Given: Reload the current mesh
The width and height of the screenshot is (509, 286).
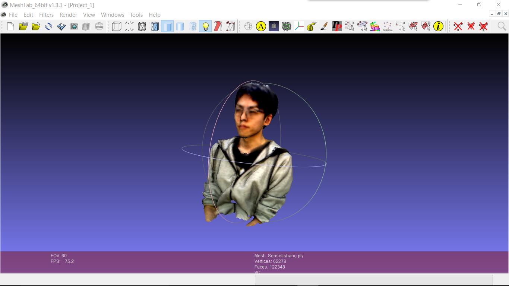Looking at the screenshot, I should click(x=48, y=26).
